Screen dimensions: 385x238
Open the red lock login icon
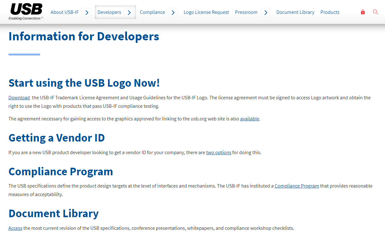coord(363,12)
